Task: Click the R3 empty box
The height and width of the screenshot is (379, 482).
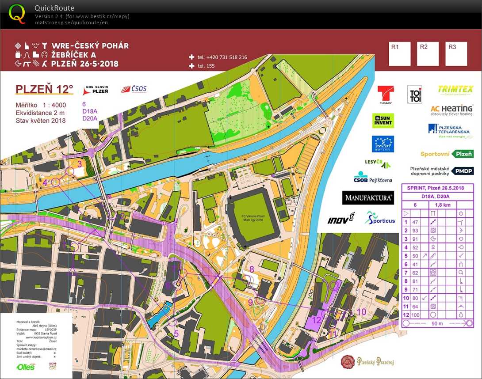Action: pyautogui.click(x=456, y=54)
